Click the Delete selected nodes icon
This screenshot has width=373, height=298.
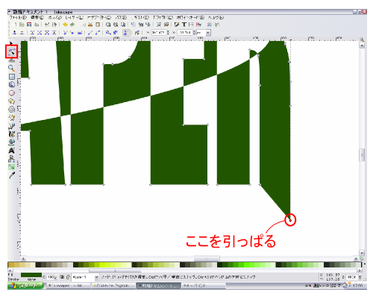(22, 33)
